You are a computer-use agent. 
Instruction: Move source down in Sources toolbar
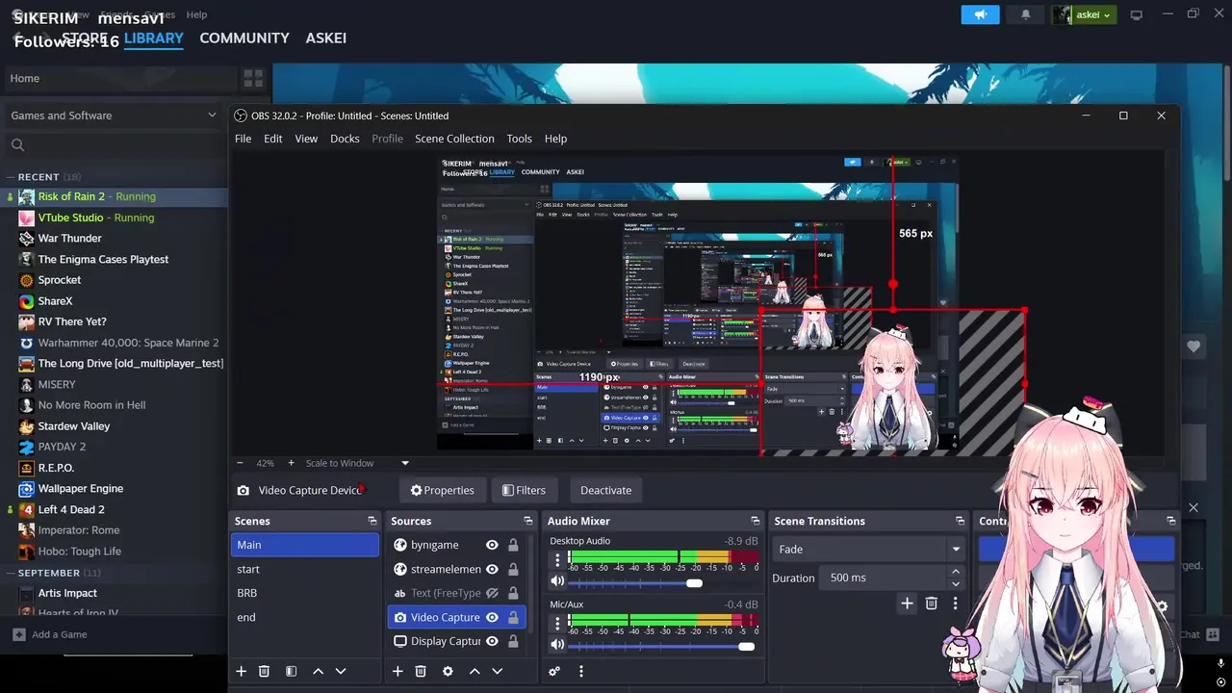pyautogui.click(x=498, y=671)
